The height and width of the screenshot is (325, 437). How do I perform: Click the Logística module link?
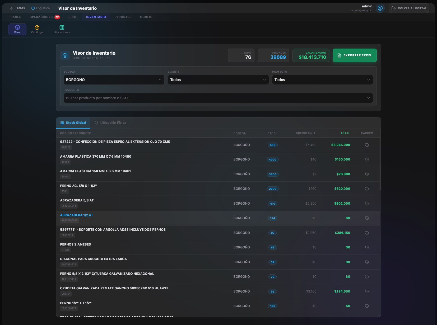click(40, 8)
